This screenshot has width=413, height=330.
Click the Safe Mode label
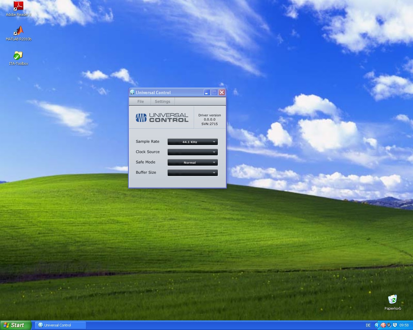coord(146,162)
